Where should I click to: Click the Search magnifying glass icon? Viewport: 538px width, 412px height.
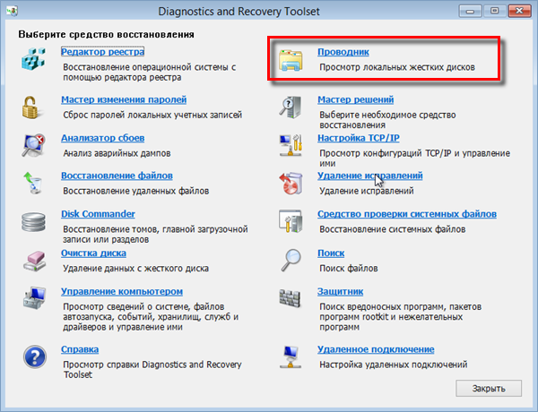click(x=291, y=260)
